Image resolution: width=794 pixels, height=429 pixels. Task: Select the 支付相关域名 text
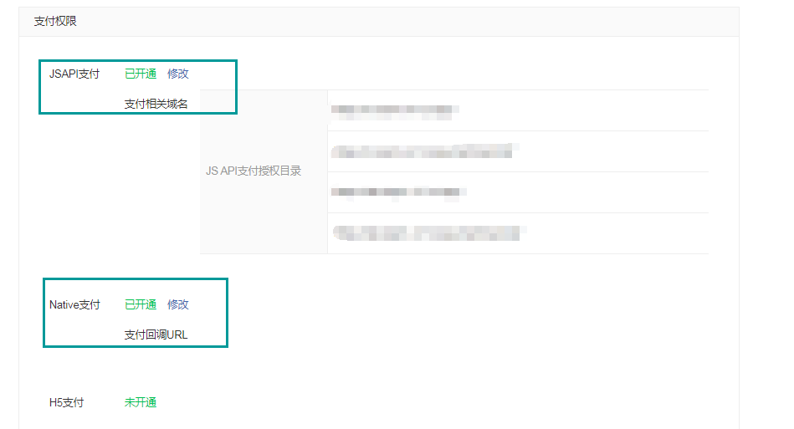[x=156, y=104]
